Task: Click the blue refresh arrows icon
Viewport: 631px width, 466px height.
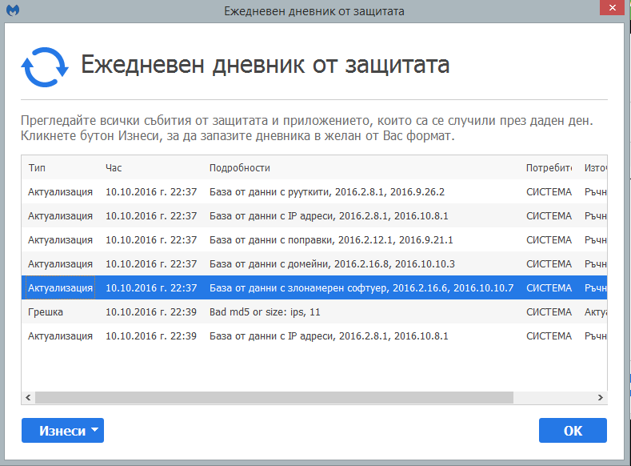Action: click(45, 67)
